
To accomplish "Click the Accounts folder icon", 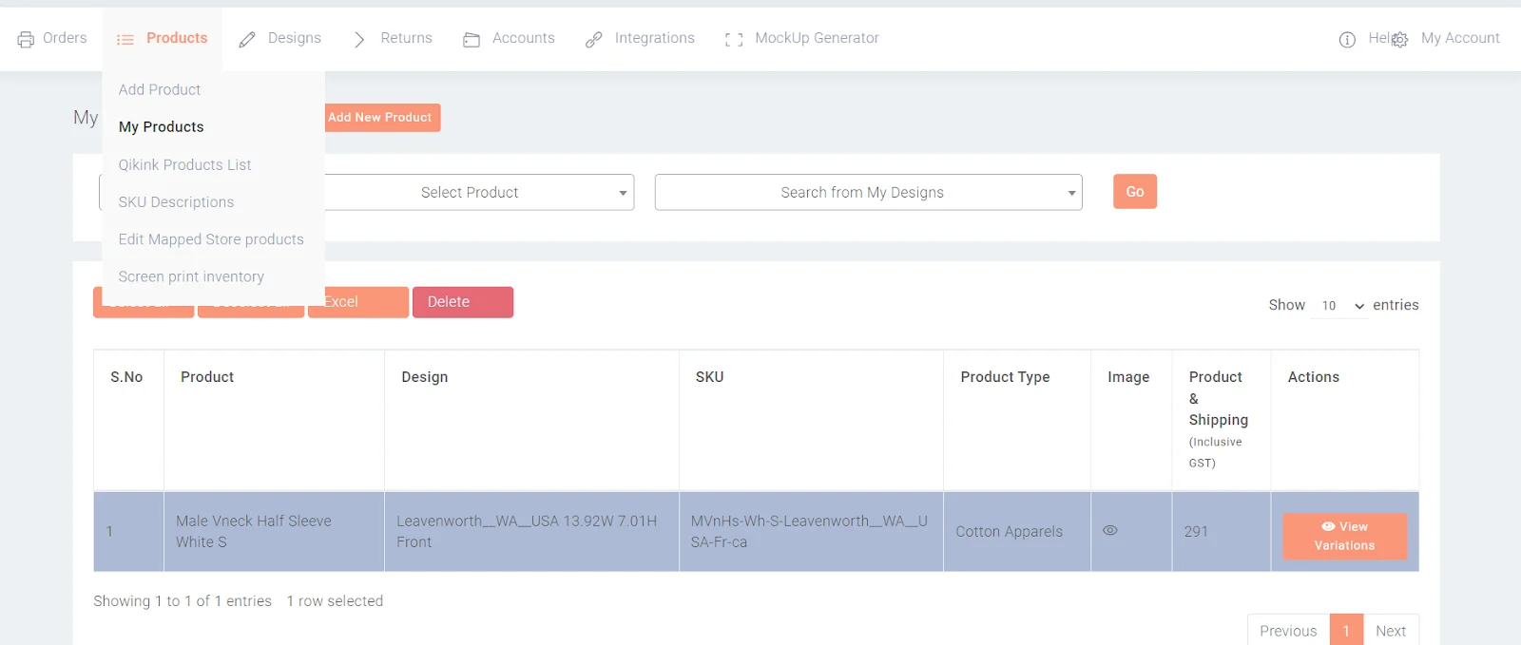I will click(472, 39).
